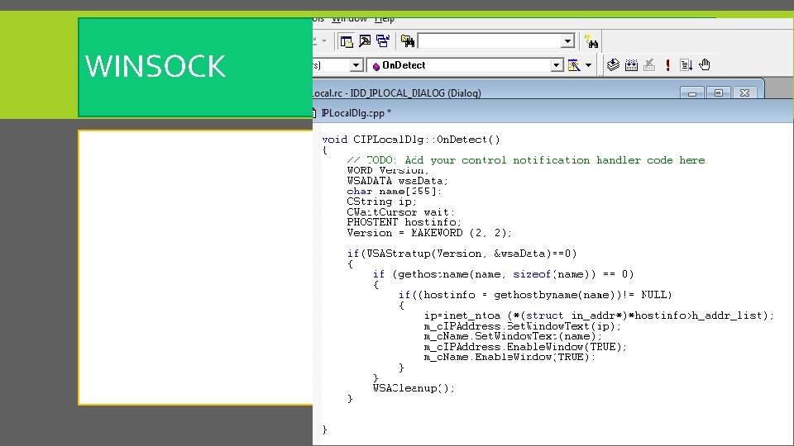Click the empty Find text combo box
This screenshot has height=446, width=794.
[x=490, y=41]
